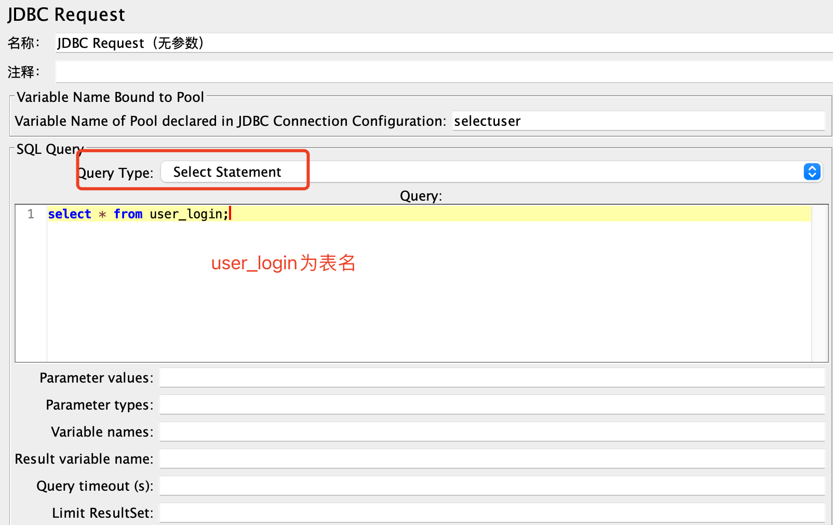Click the 名称 name input field
The image size is (833, 525).
tap(441, 43)
